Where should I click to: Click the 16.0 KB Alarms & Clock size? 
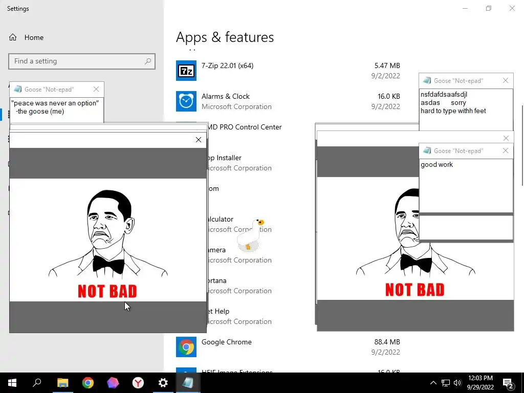[389, 96]
